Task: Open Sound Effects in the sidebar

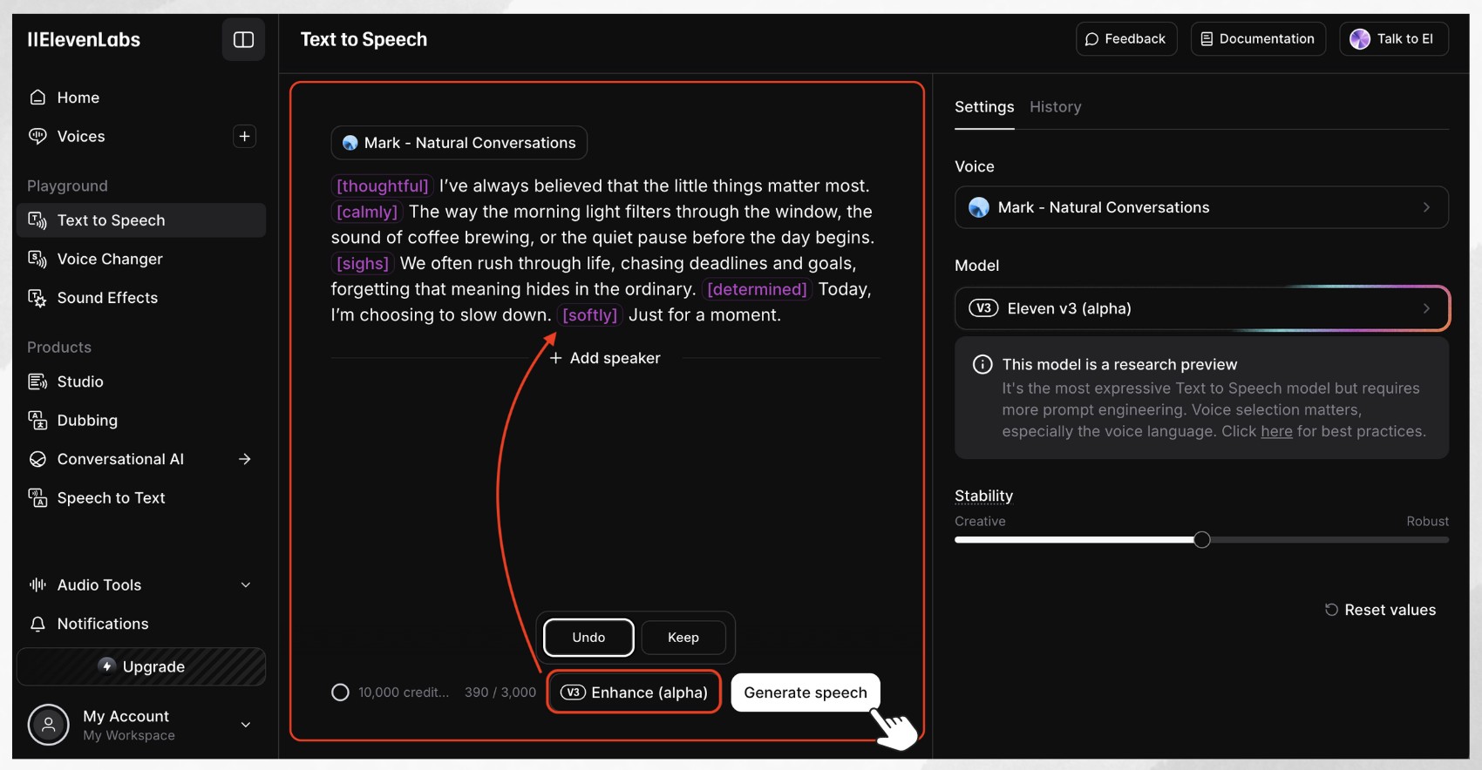Action: (141, 298)
